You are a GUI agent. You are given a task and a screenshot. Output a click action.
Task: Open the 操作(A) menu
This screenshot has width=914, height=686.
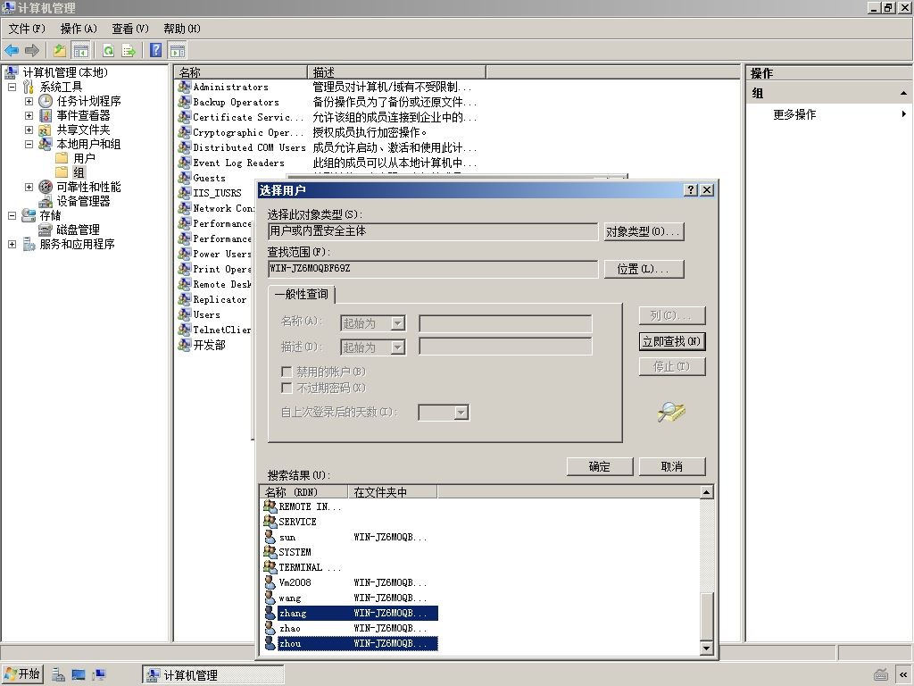point(79,29)
